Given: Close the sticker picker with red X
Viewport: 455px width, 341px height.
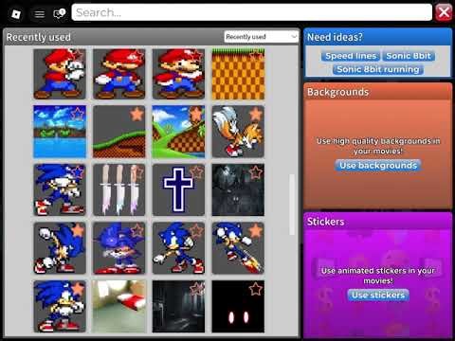Looking at the screenshot, I should click(x=444, y=13).
